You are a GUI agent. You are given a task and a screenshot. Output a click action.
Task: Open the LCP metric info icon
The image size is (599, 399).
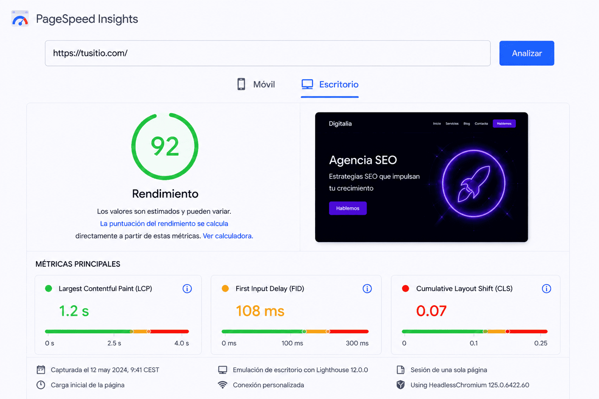click(x=187, y=289)
